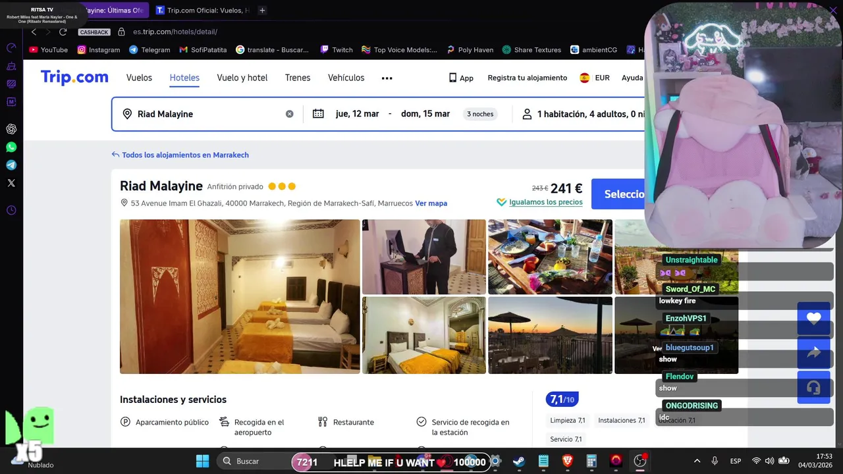Open the ambientCG bookmark

click(593, 49)
